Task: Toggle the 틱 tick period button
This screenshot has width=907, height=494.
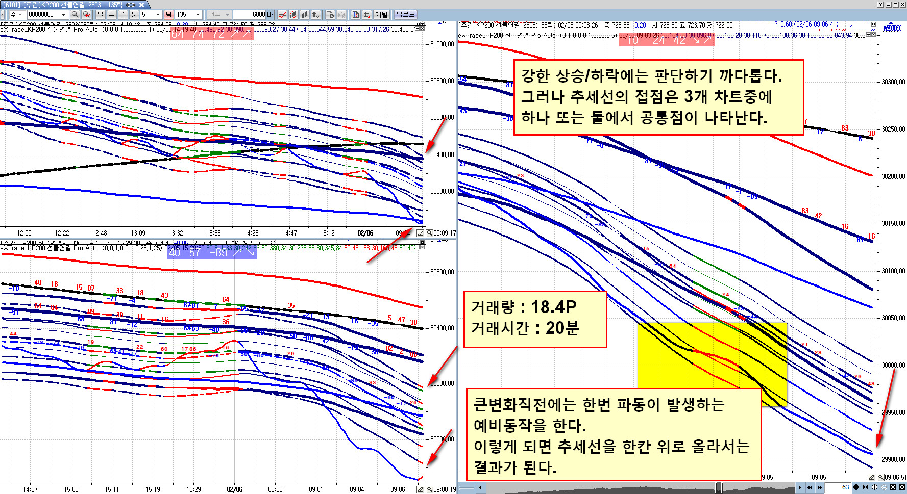Action: pyautogui.click(x=168, y=15)
